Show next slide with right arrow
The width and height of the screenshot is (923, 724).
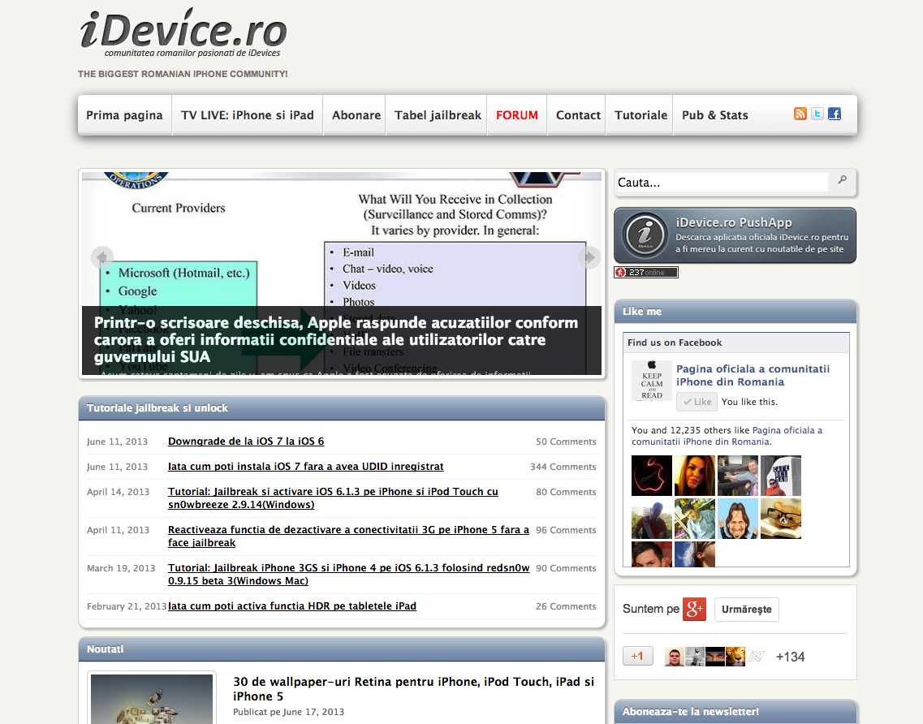(x=589, y=257)
